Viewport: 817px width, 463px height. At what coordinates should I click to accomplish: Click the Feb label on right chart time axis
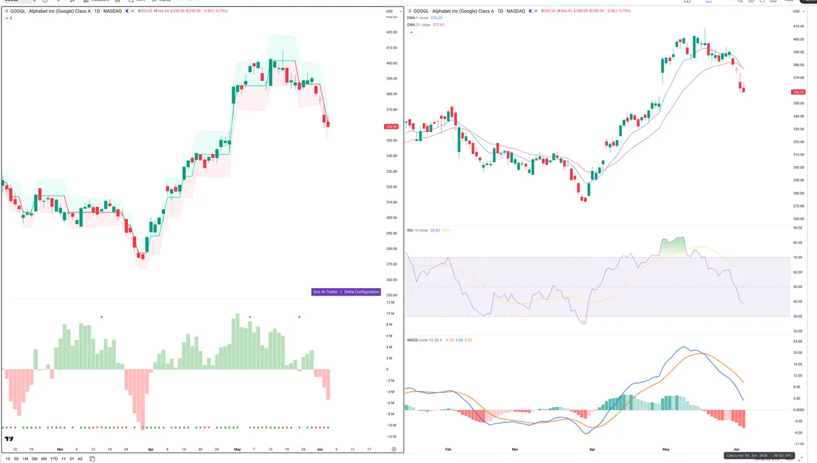pos(448,449)
